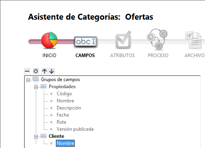Collapse the Propiedades group

click(x=36, y=87)
